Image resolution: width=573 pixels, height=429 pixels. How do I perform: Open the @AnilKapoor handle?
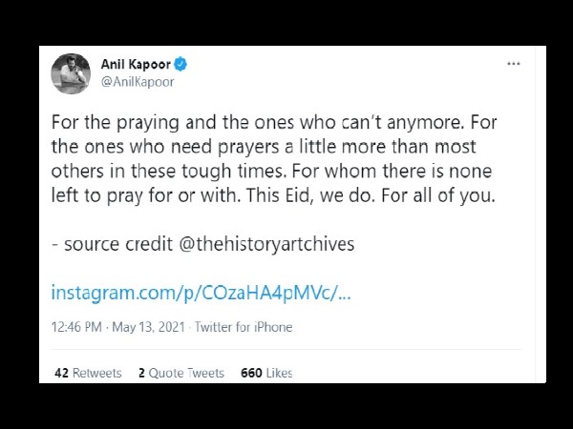tap(138, 82)
